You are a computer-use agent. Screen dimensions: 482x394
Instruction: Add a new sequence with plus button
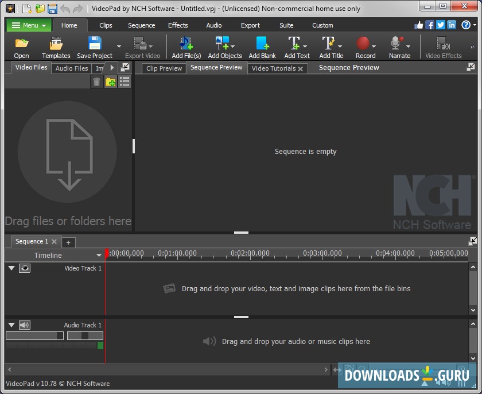pos(68,242)
